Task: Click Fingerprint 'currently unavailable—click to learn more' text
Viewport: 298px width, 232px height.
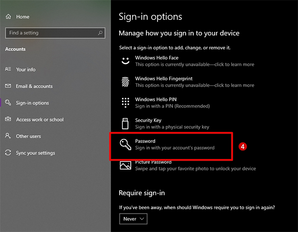Action: coord(195,85)
